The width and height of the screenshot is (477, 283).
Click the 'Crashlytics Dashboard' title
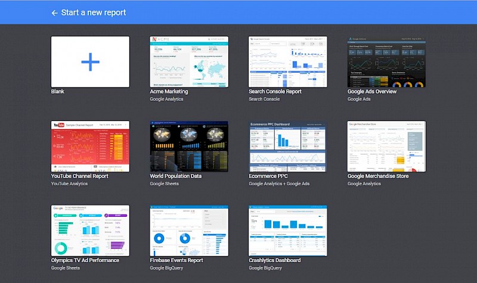[x=275, y=260]
